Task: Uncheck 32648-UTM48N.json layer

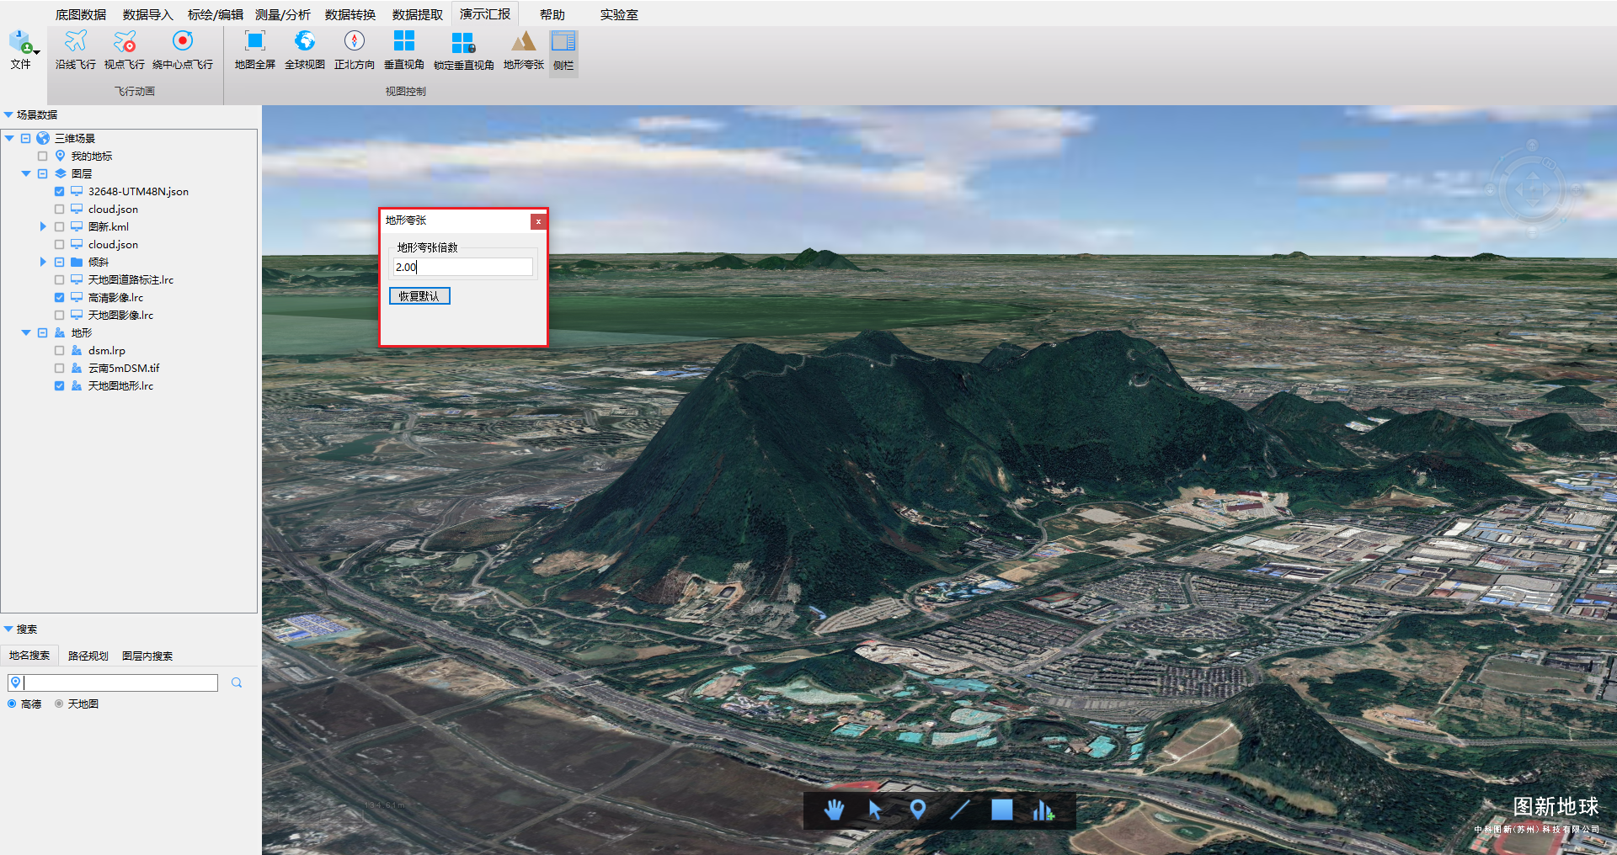Action: pos(59,191)
